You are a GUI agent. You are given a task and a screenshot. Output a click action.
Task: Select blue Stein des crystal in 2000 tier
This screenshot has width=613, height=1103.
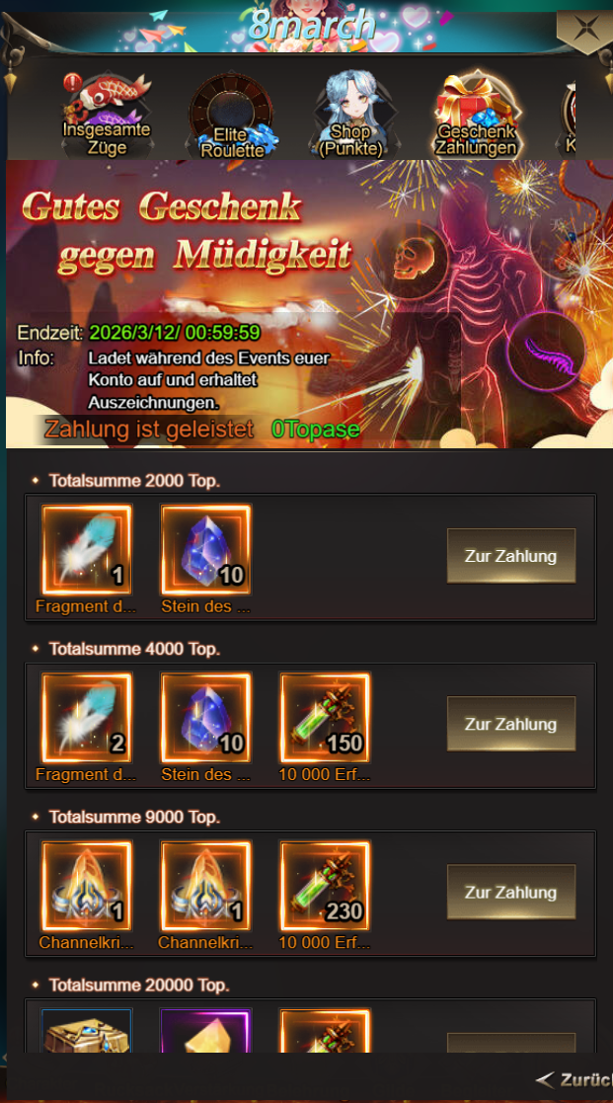point(206,549)
